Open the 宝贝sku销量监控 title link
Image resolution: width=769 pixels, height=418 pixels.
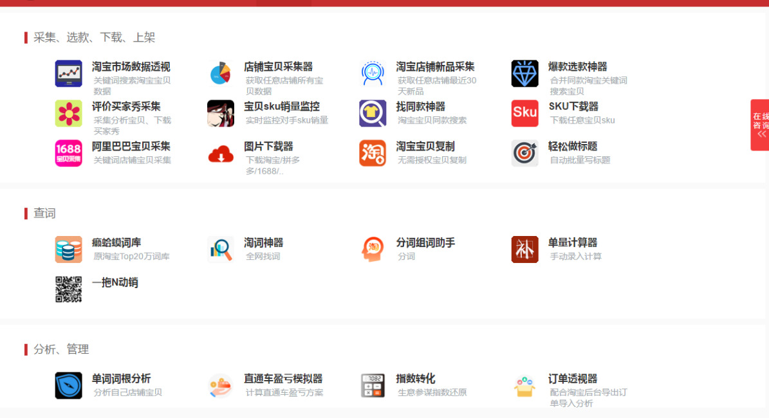[x=281, y=106]
